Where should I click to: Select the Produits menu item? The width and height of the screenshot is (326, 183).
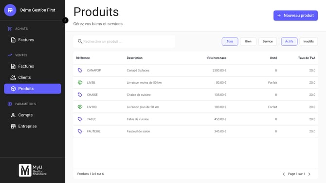click(33, 89)
